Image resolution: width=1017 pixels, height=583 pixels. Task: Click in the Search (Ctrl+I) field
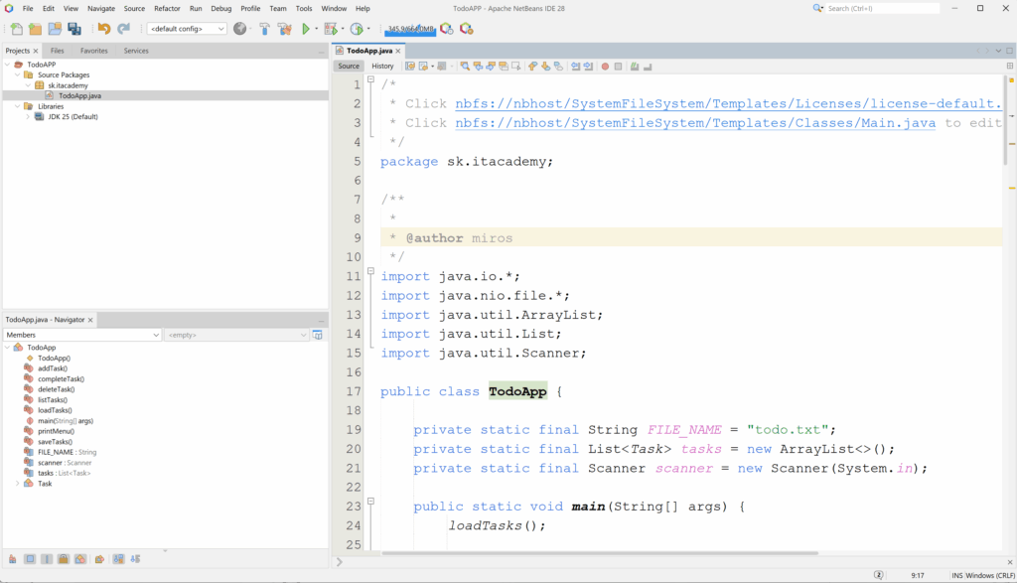click(882, 8)
